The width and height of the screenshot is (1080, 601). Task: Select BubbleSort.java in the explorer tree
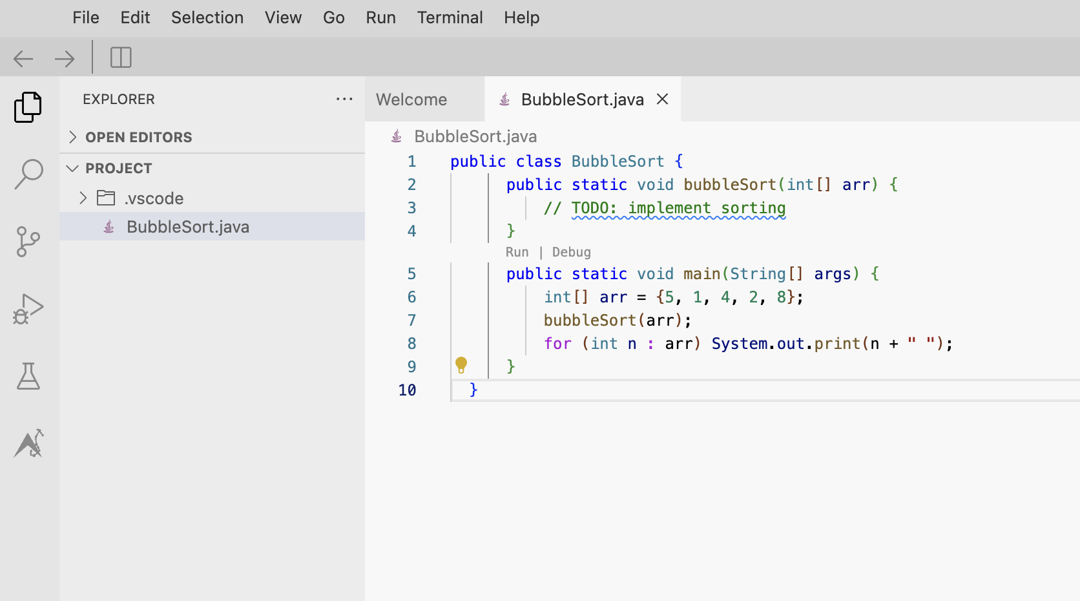pos(212,227)
